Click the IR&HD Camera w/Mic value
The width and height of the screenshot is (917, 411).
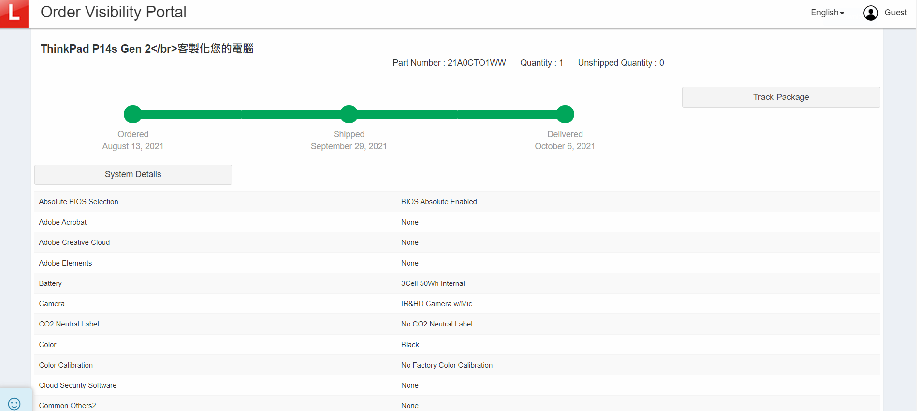pyautogui.click(x=437, y=304)
